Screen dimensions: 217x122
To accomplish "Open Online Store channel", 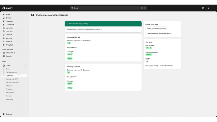I will click(10, 53).
